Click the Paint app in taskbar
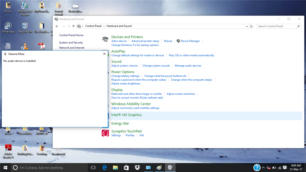This screenshot has width=306, height=172. pos(159,168)
